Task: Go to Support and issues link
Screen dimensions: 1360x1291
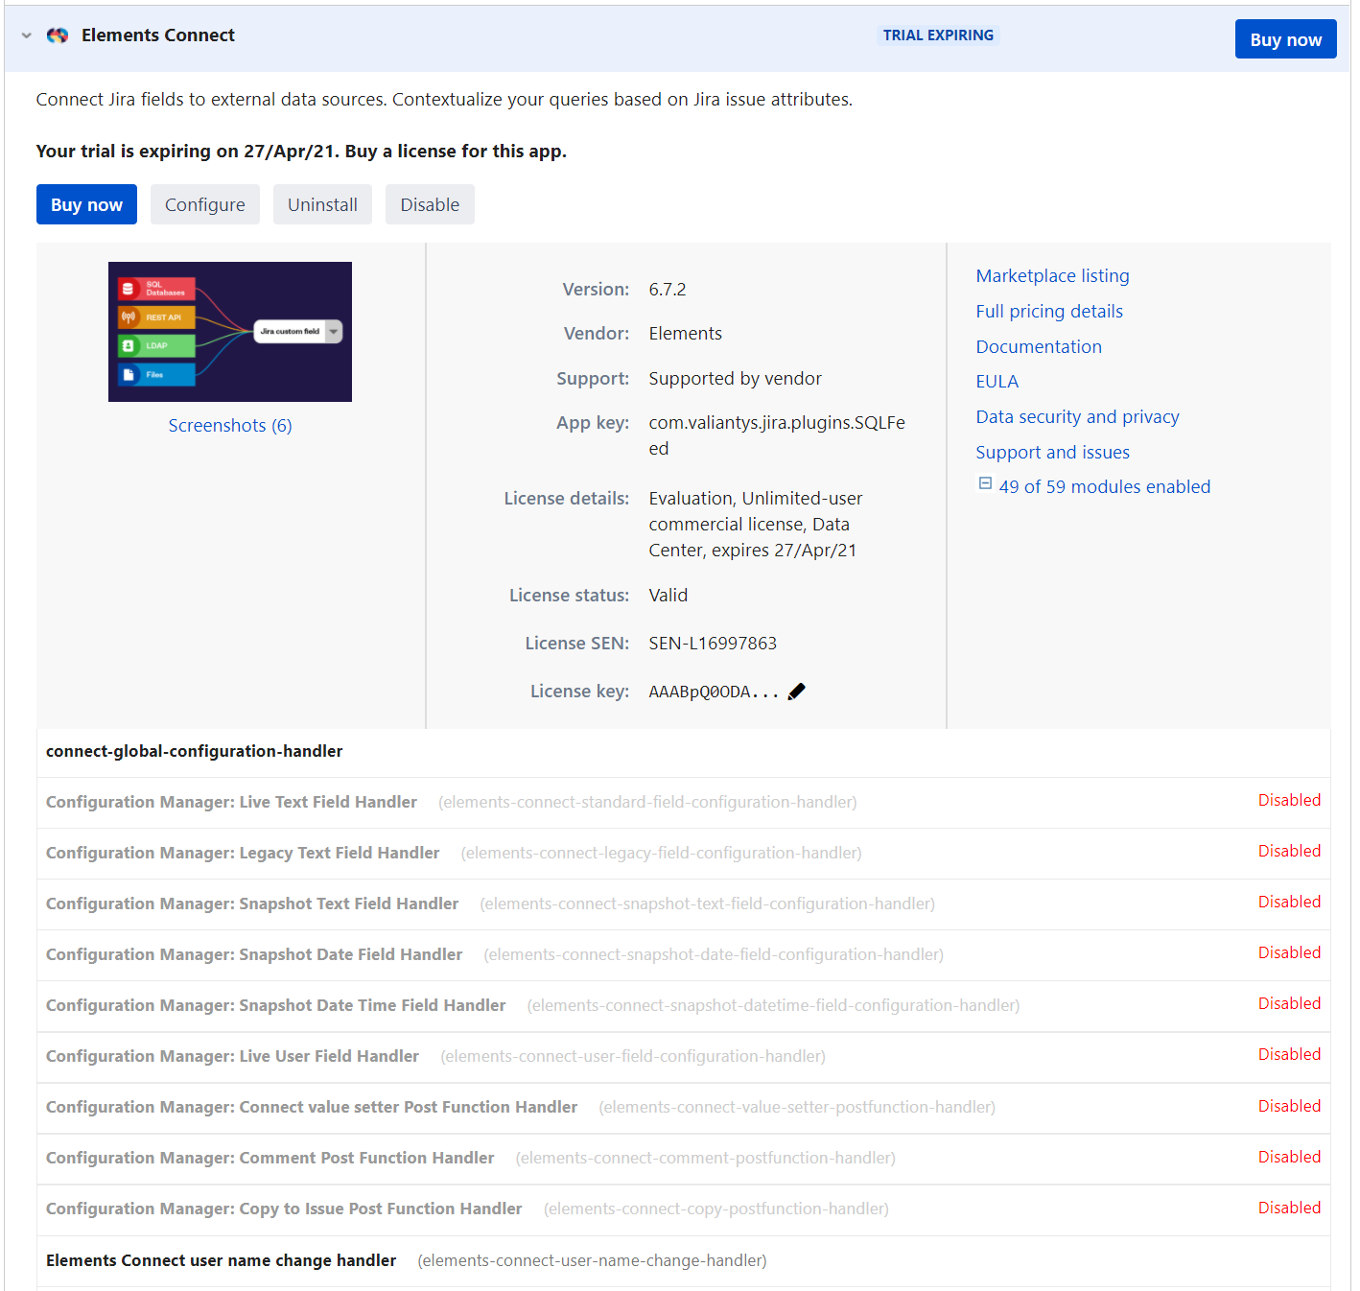Action: (x=1052, y=453)
